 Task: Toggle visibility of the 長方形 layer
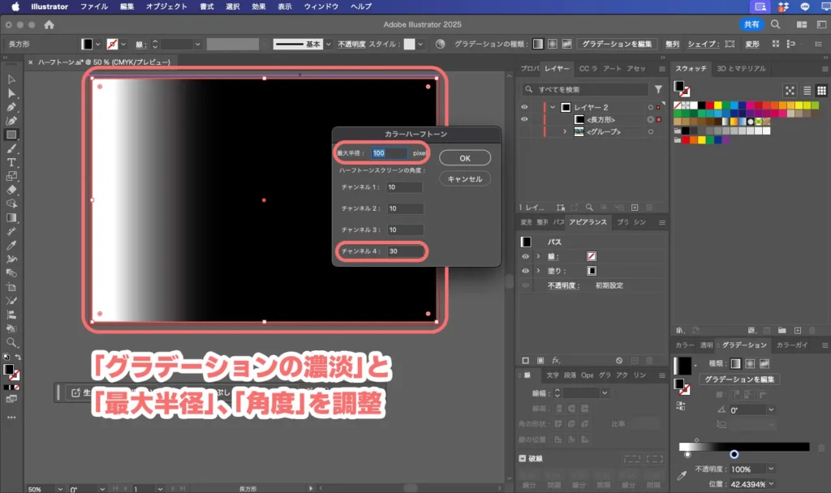point(524,120)
